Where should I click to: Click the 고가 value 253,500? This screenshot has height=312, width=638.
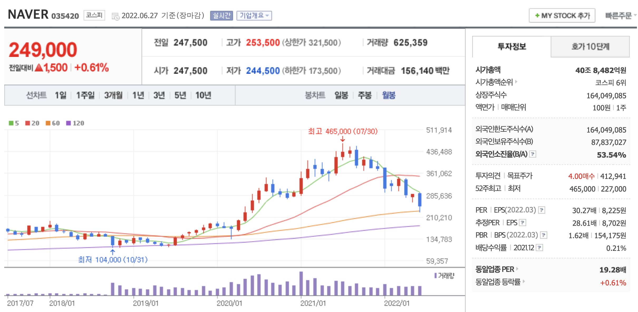coord(263,42)
